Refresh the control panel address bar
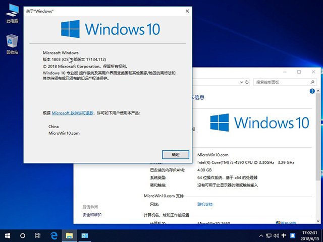This screenshot has width=323, height=242. tap(247, 82)
